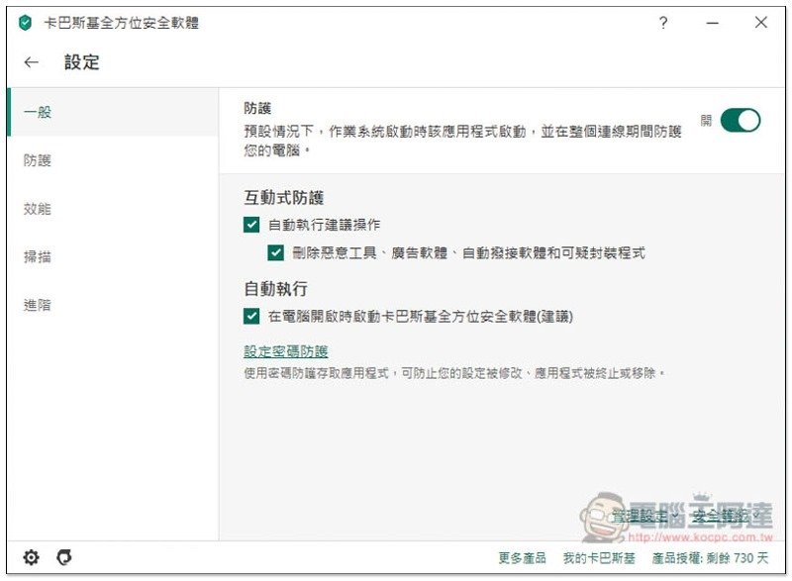Open the 防護 category in the sidebar
This screenshot has height=581, width=792.
113,160
